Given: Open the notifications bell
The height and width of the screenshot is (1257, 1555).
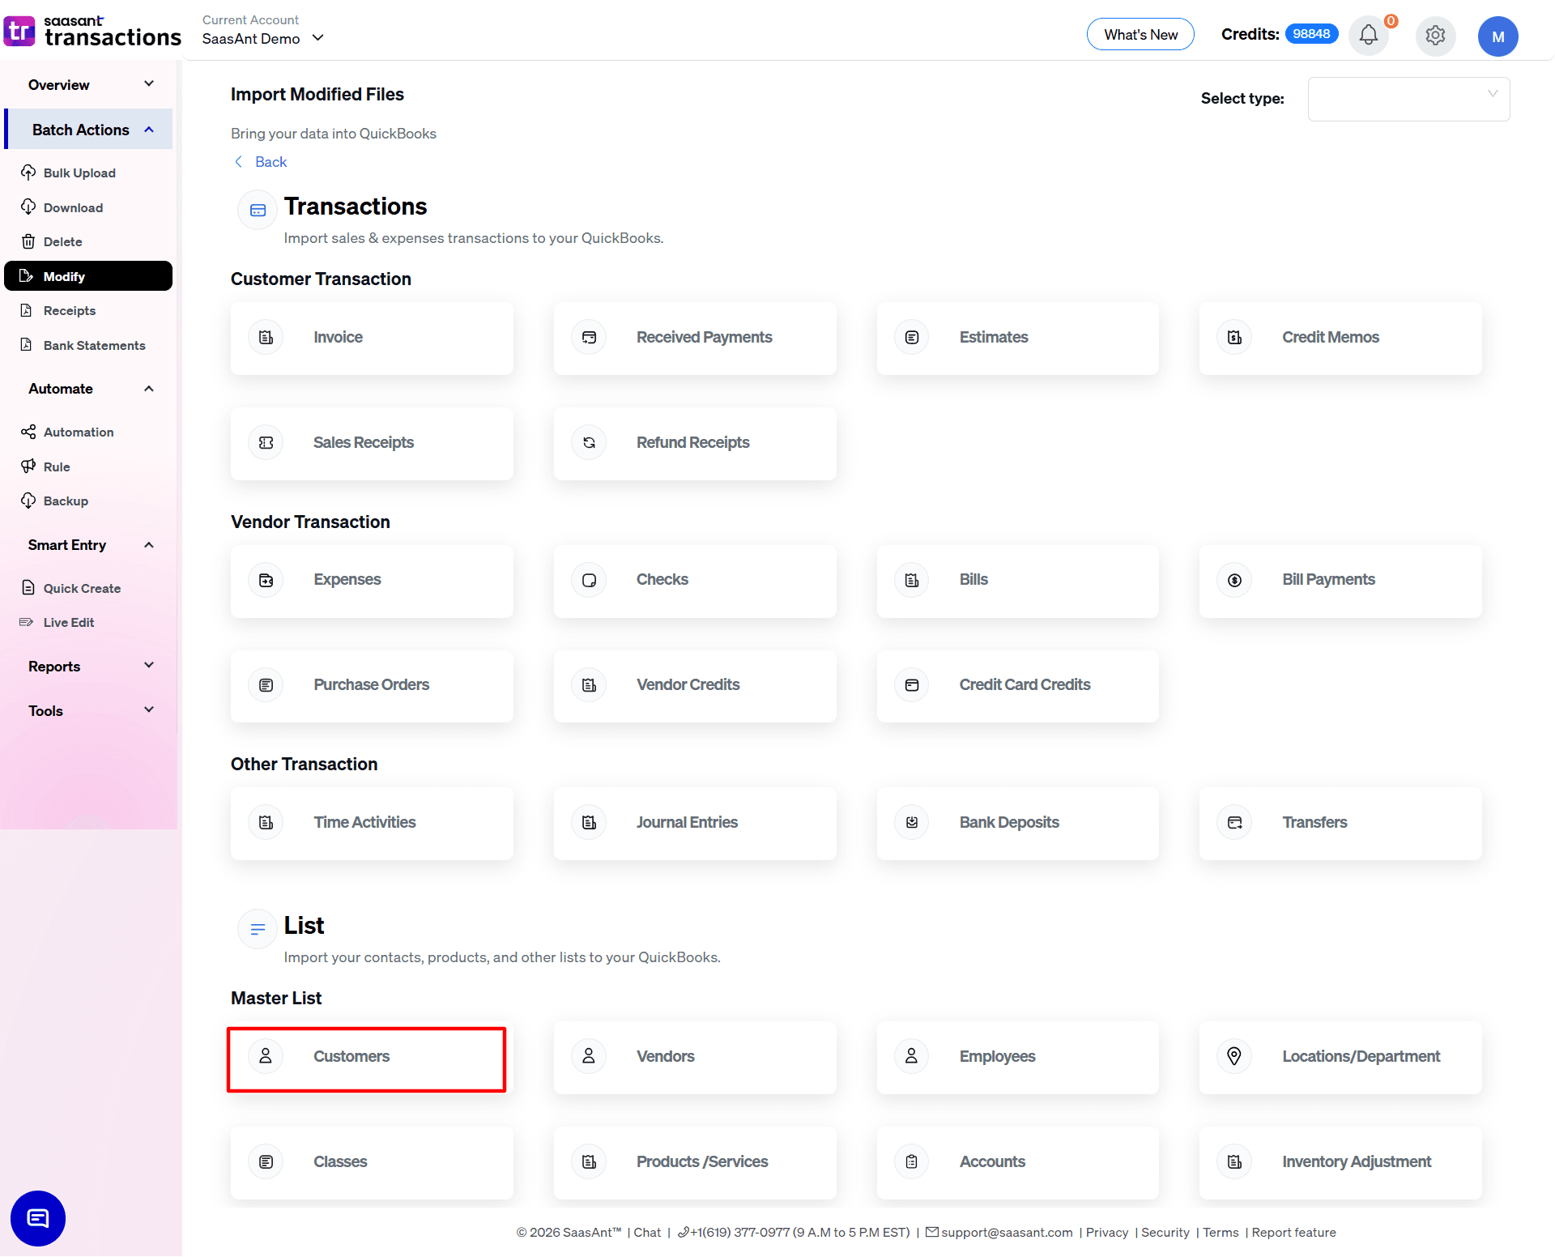Looking at the screenshot, I should coord(1368,36).
